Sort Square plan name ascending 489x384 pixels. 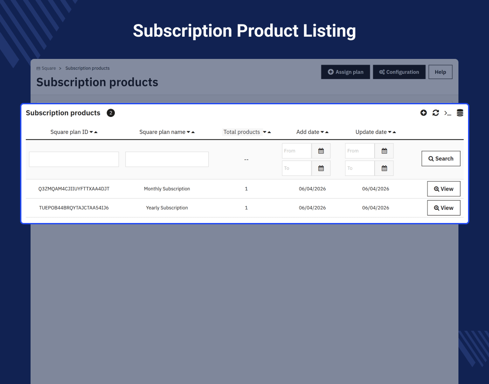pyautogui.click(x=193, y=132)
